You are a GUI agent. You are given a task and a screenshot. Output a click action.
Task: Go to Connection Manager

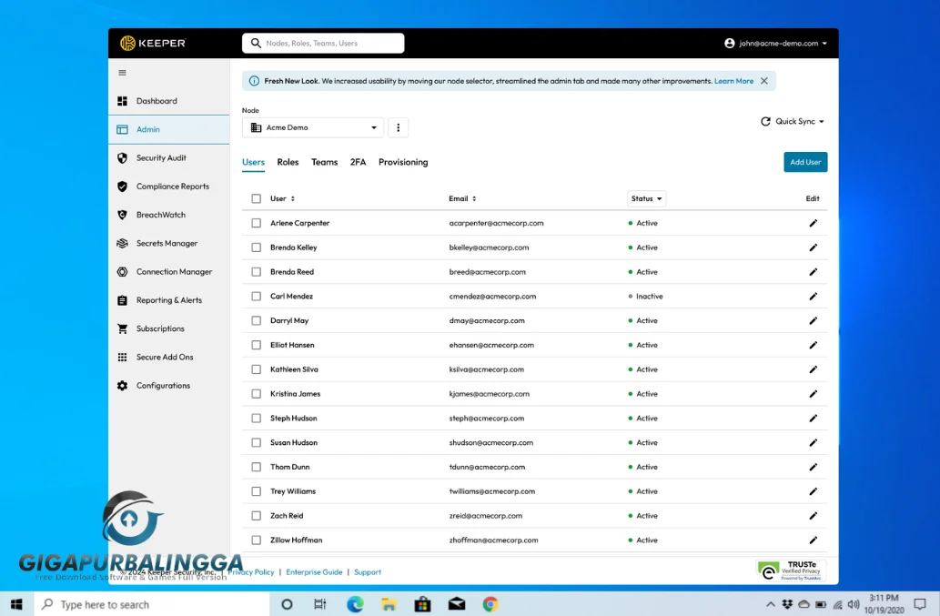174,271
